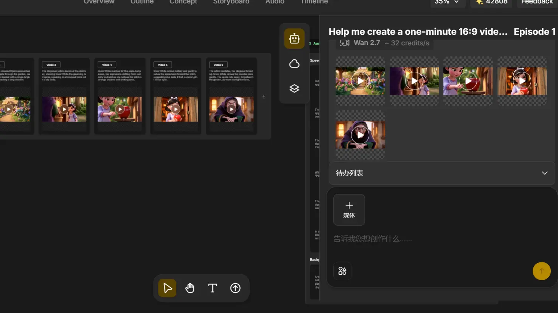Click the upload arrow circle tool
This screenshot has width=558, height=313.
pos(235,288)
